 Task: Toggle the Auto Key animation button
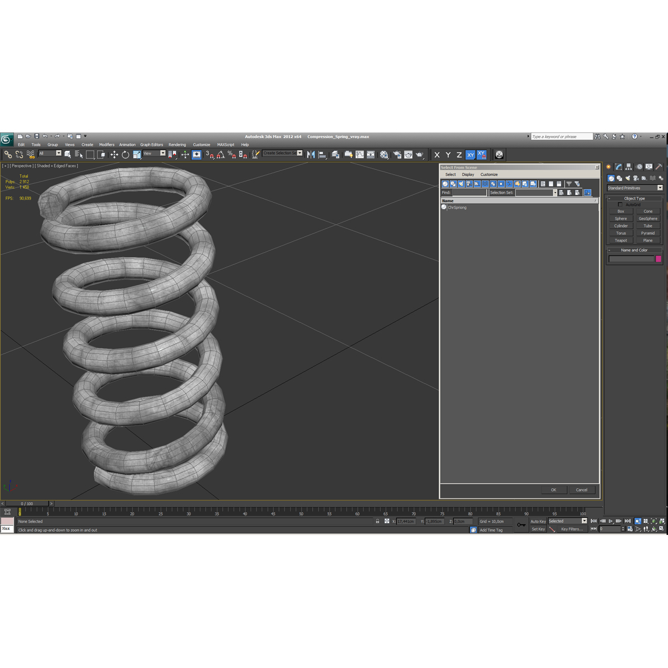tap(537, 521)
